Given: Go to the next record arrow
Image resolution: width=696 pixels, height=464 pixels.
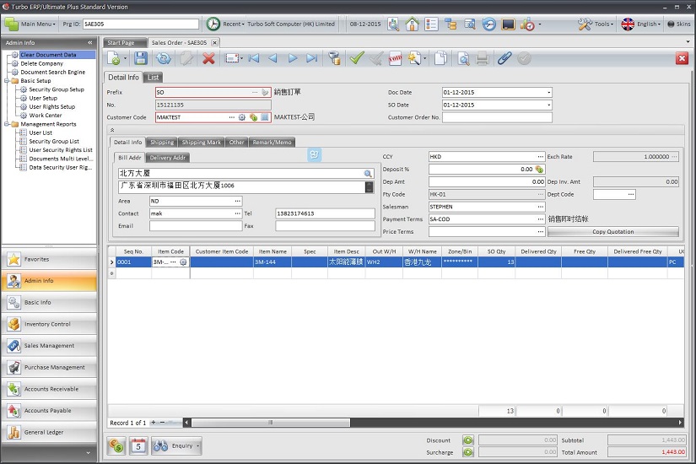Looking at the screenshot, I should (x=293, y=58).
